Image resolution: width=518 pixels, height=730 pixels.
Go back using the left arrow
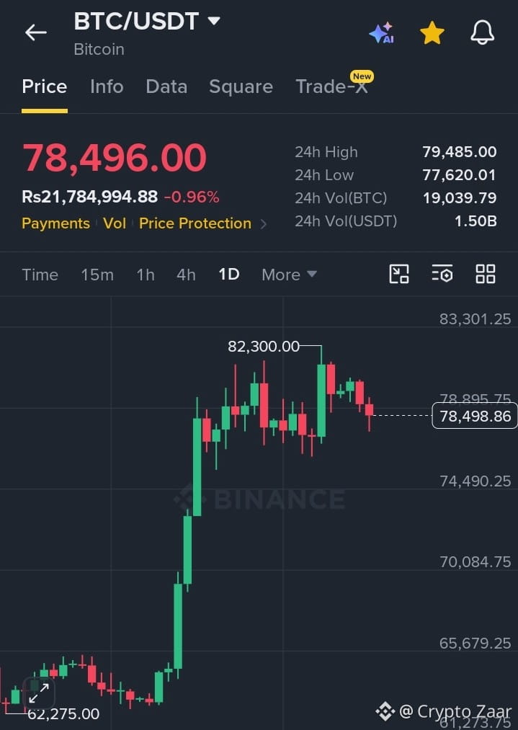tap(36, 32)
